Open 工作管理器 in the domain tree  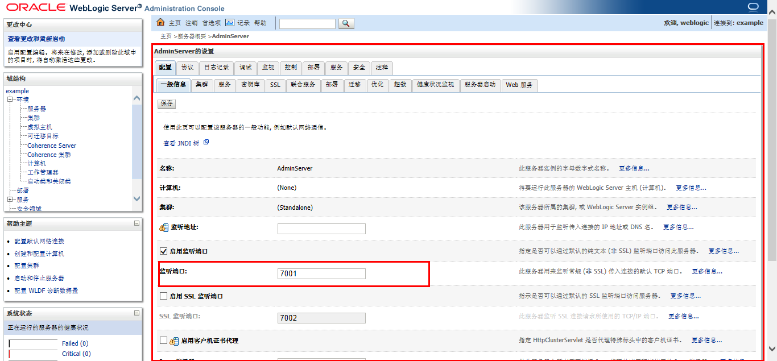pyautogui.click(x=43, y=172)
